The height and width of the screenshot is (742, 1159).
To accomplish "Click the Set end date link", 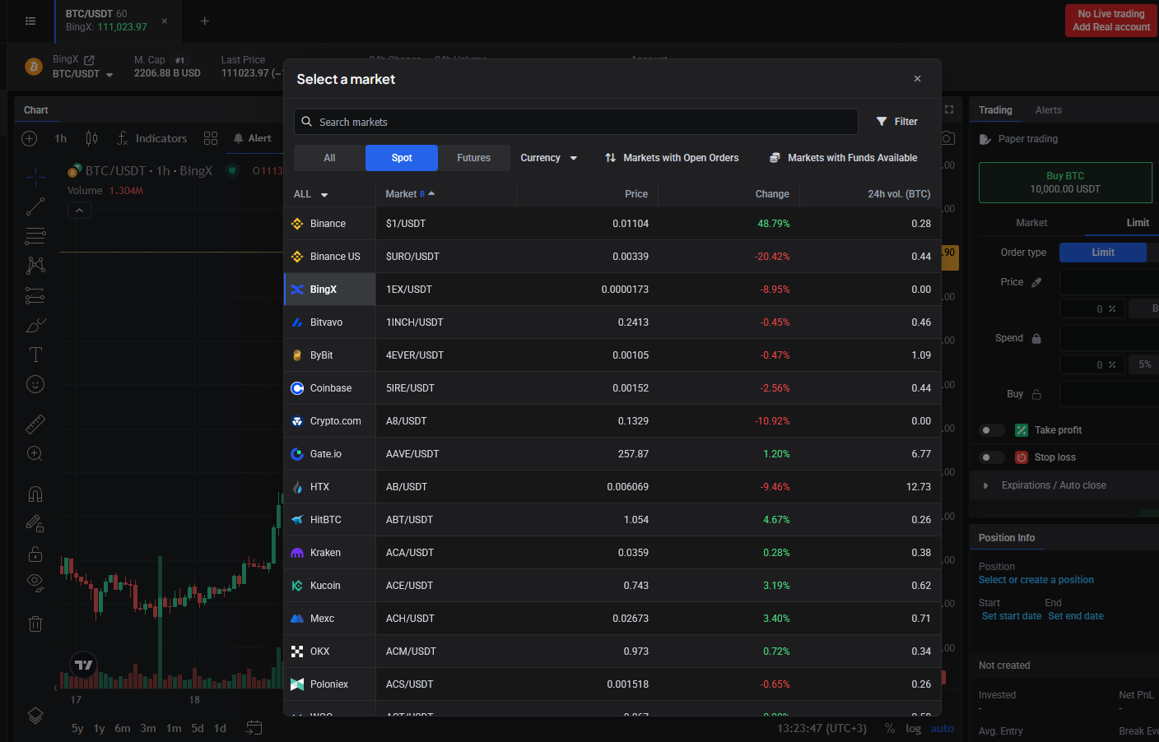I will [x=1076, y=616].
